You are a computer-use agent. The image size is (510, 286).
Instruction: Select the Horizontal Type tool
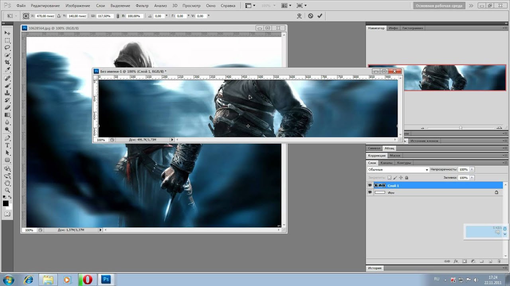(x=7, y=145)
